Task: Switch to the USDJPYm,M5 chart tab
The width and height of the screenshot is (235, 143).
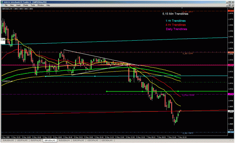Action: tap(22, 140)
